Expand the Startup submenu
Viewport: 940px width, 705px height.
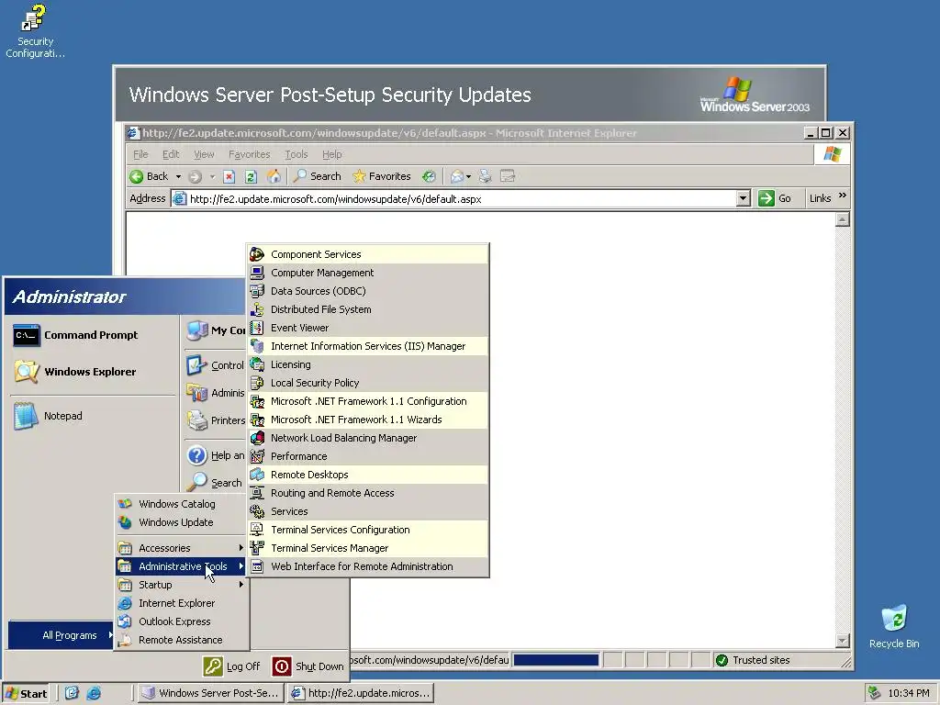[x=181, y=585]
